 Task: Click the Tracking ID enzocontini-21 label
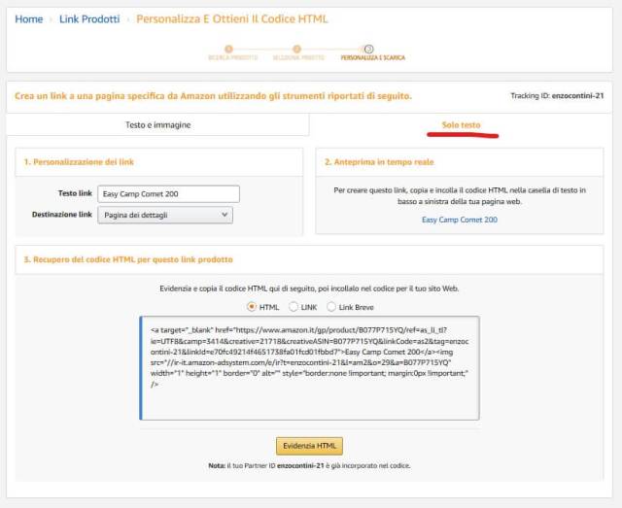559,95
